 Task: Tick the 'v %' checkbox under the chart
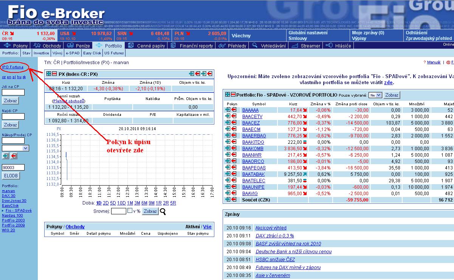coord(130,211)
